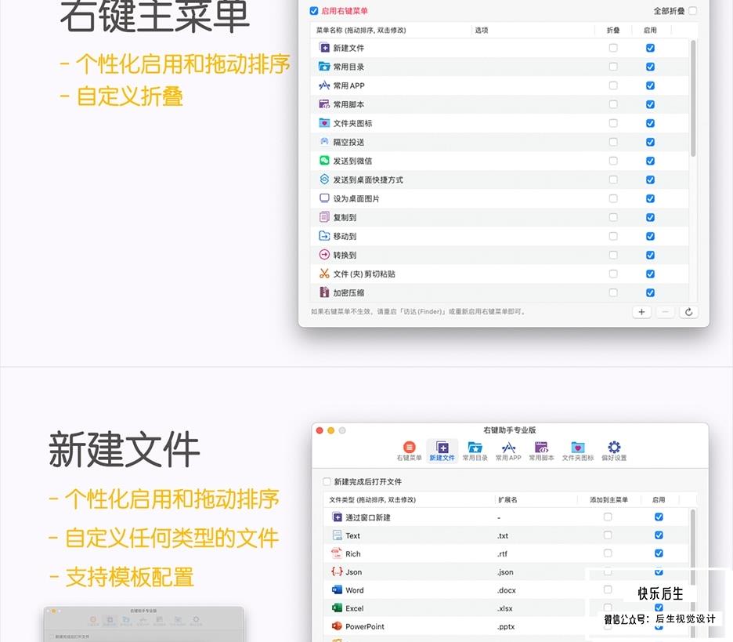
Task: Open the 常用脚本 toolbar tab
Action: (541, 451)
